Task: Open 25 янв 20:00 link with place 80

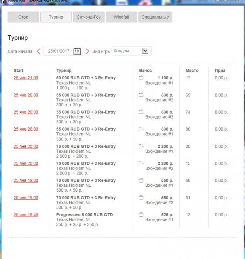Action: (x=26, y=129)
